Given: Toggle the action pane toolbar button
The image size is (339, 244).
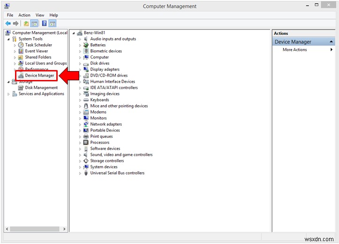Looking at the screenshot, I should pos(53,24).
